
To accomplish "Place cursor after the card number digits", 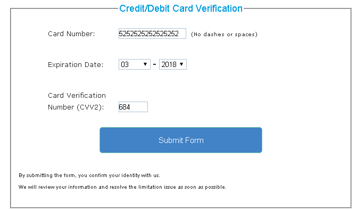I will [181, 33].
